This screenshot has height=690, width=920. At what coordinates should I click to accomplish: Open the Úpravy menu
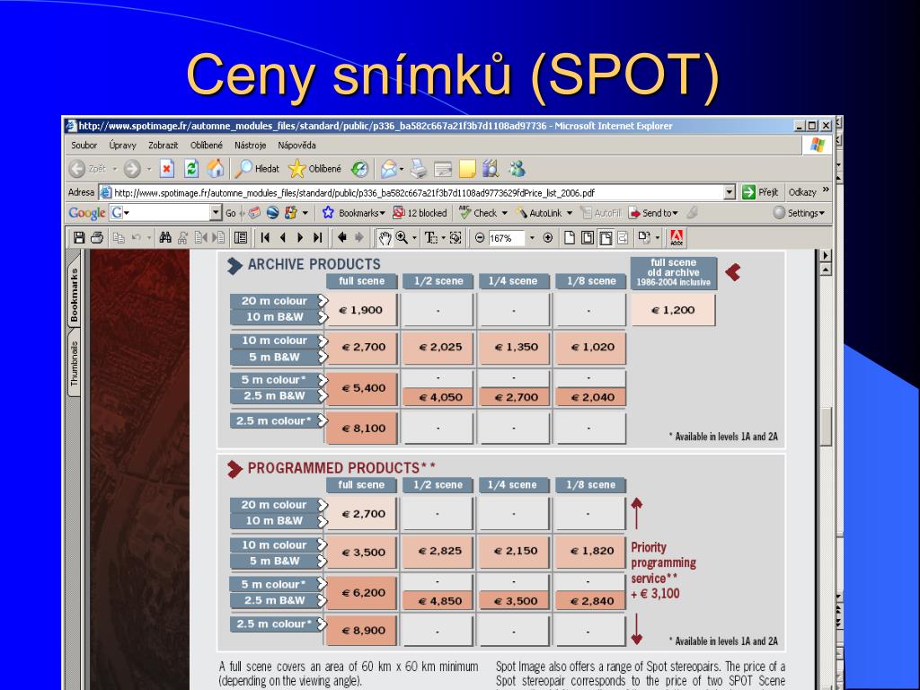pos(122,145)
